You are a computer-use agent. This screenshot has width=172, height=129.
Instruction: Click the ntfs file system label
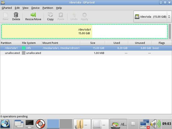(28, 48)
